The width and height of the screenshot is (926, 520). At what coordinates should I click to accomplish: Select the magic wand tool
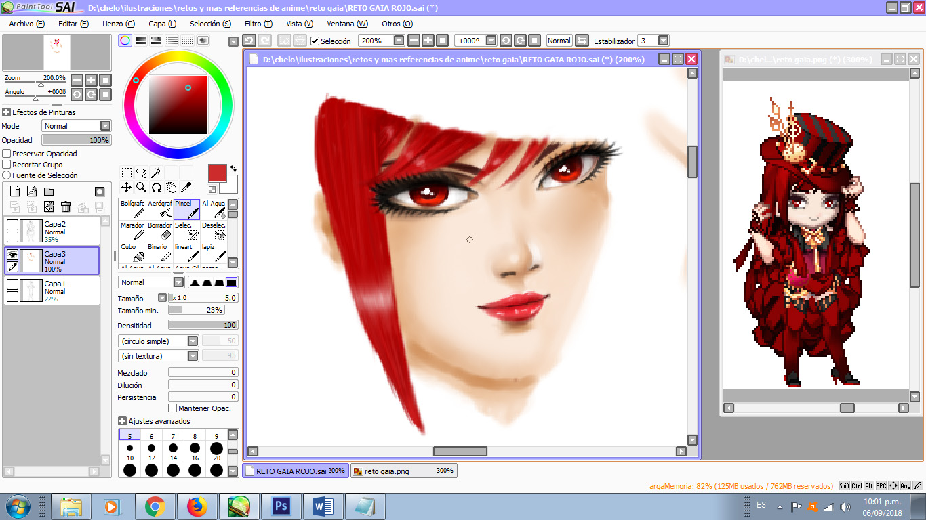156,173
